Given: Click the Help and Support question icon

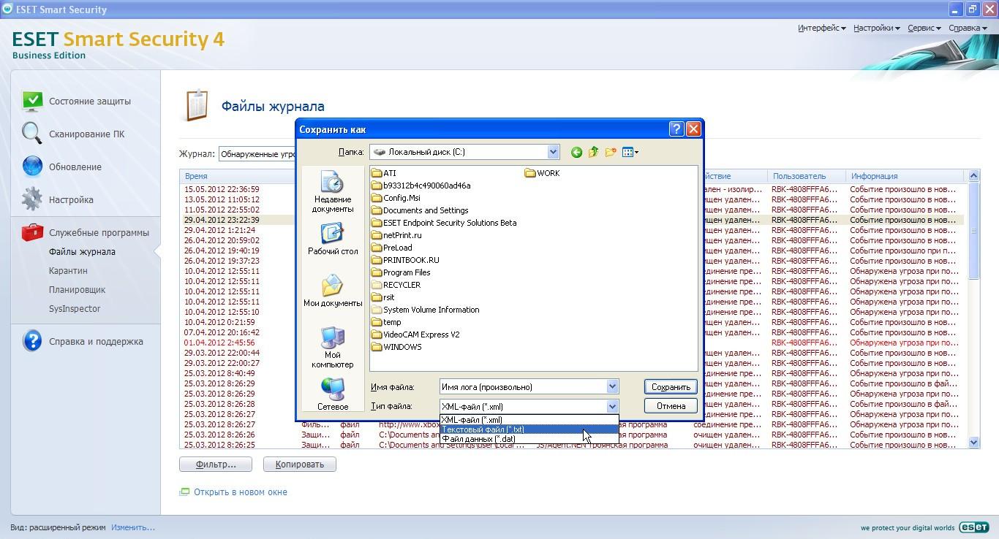Looking at the screenshot, I should [x=32, y=341].
